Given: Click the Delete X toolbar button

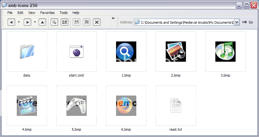Looking at the screenshot, I should [x=97, y=22].
